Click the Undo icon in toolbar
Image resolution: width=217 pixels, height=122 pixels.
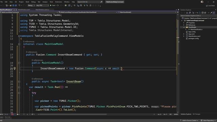(19, 5)
